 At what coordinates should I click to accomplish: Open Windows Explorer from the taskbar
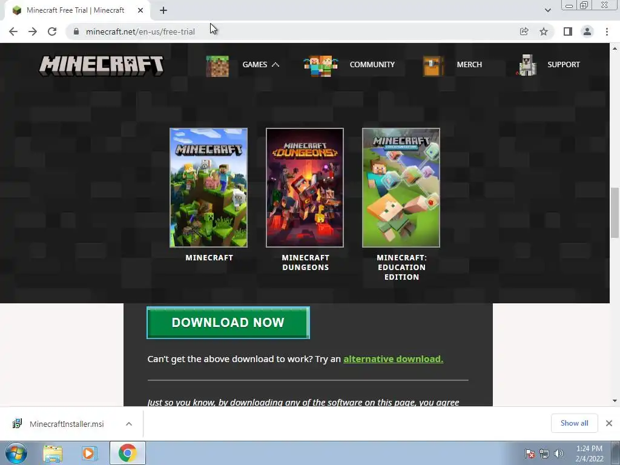pos(53,453)
